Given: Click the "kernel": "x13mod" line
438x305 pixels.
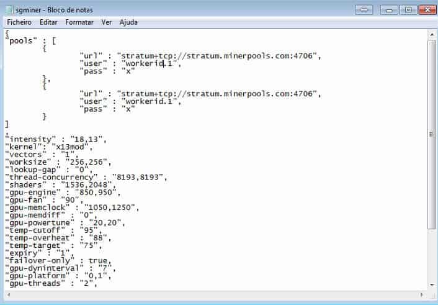Looking at the screenshot, I should [x=49, y=147].
